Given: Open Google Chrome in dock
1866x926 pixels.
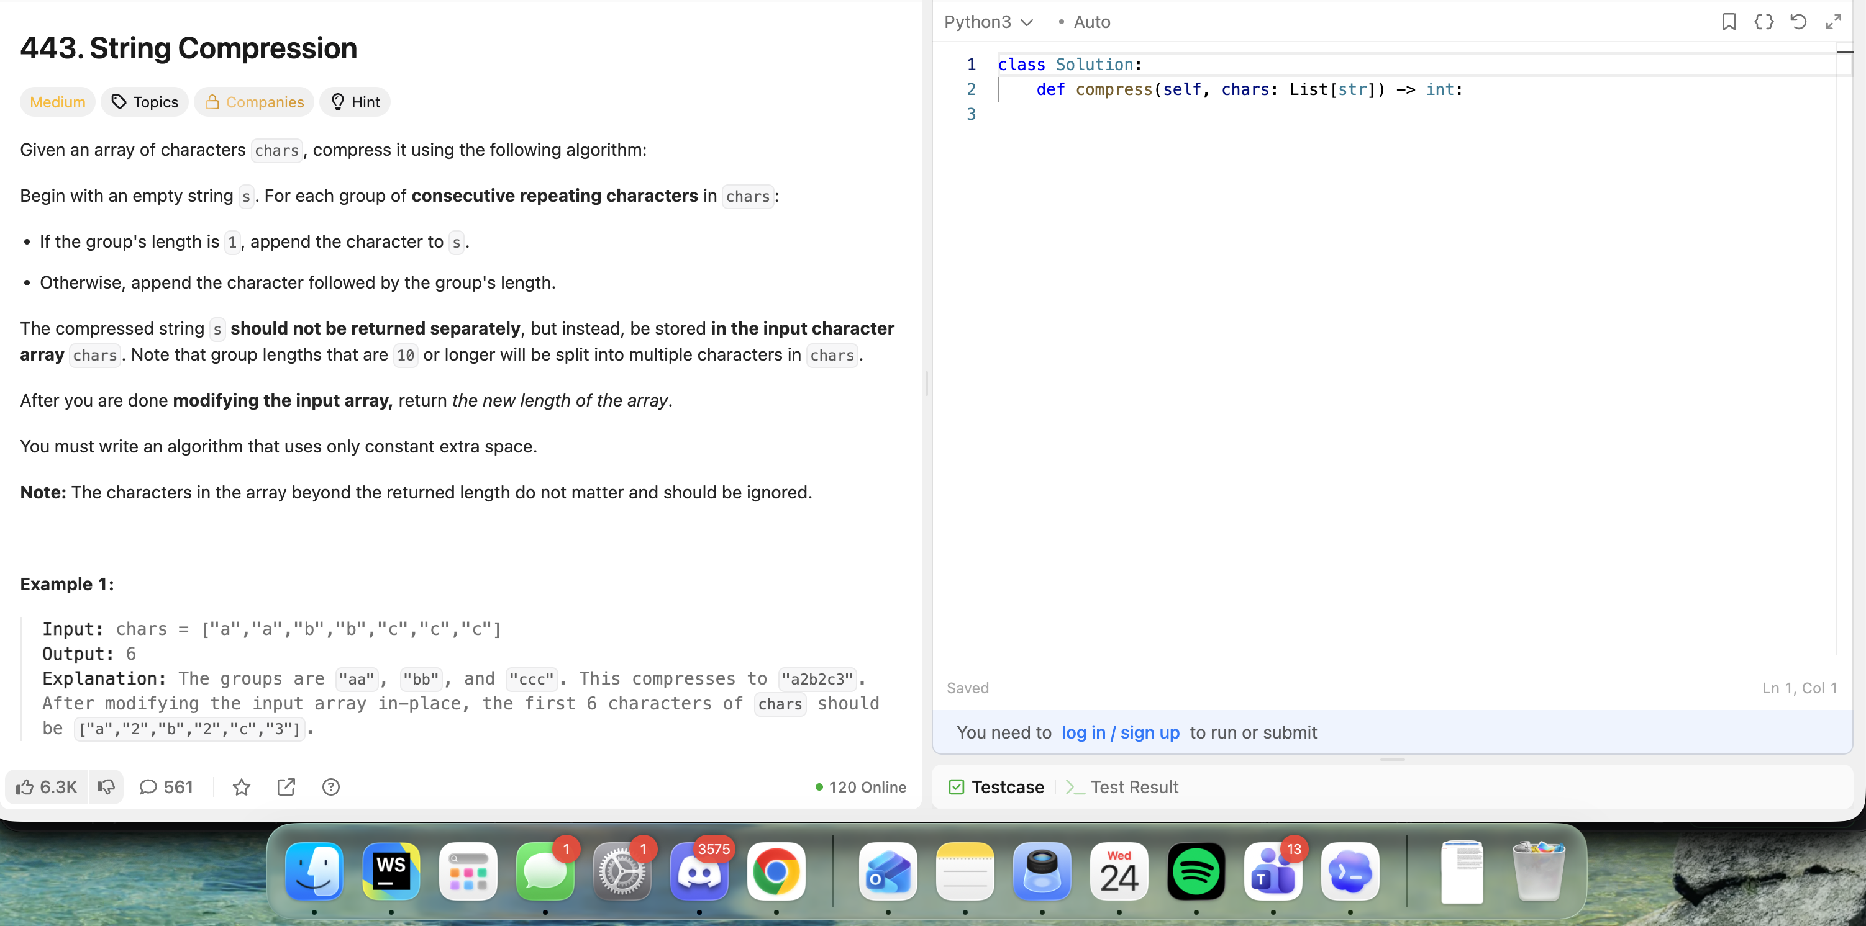Looking at the screenshot, I should coord(776,871).
